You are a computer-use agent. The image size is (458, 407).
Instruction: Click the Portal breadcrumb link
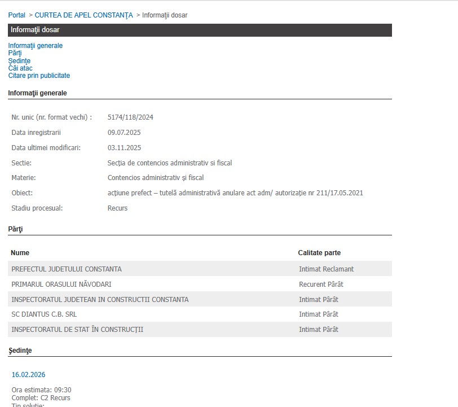(x=16, y=15)
